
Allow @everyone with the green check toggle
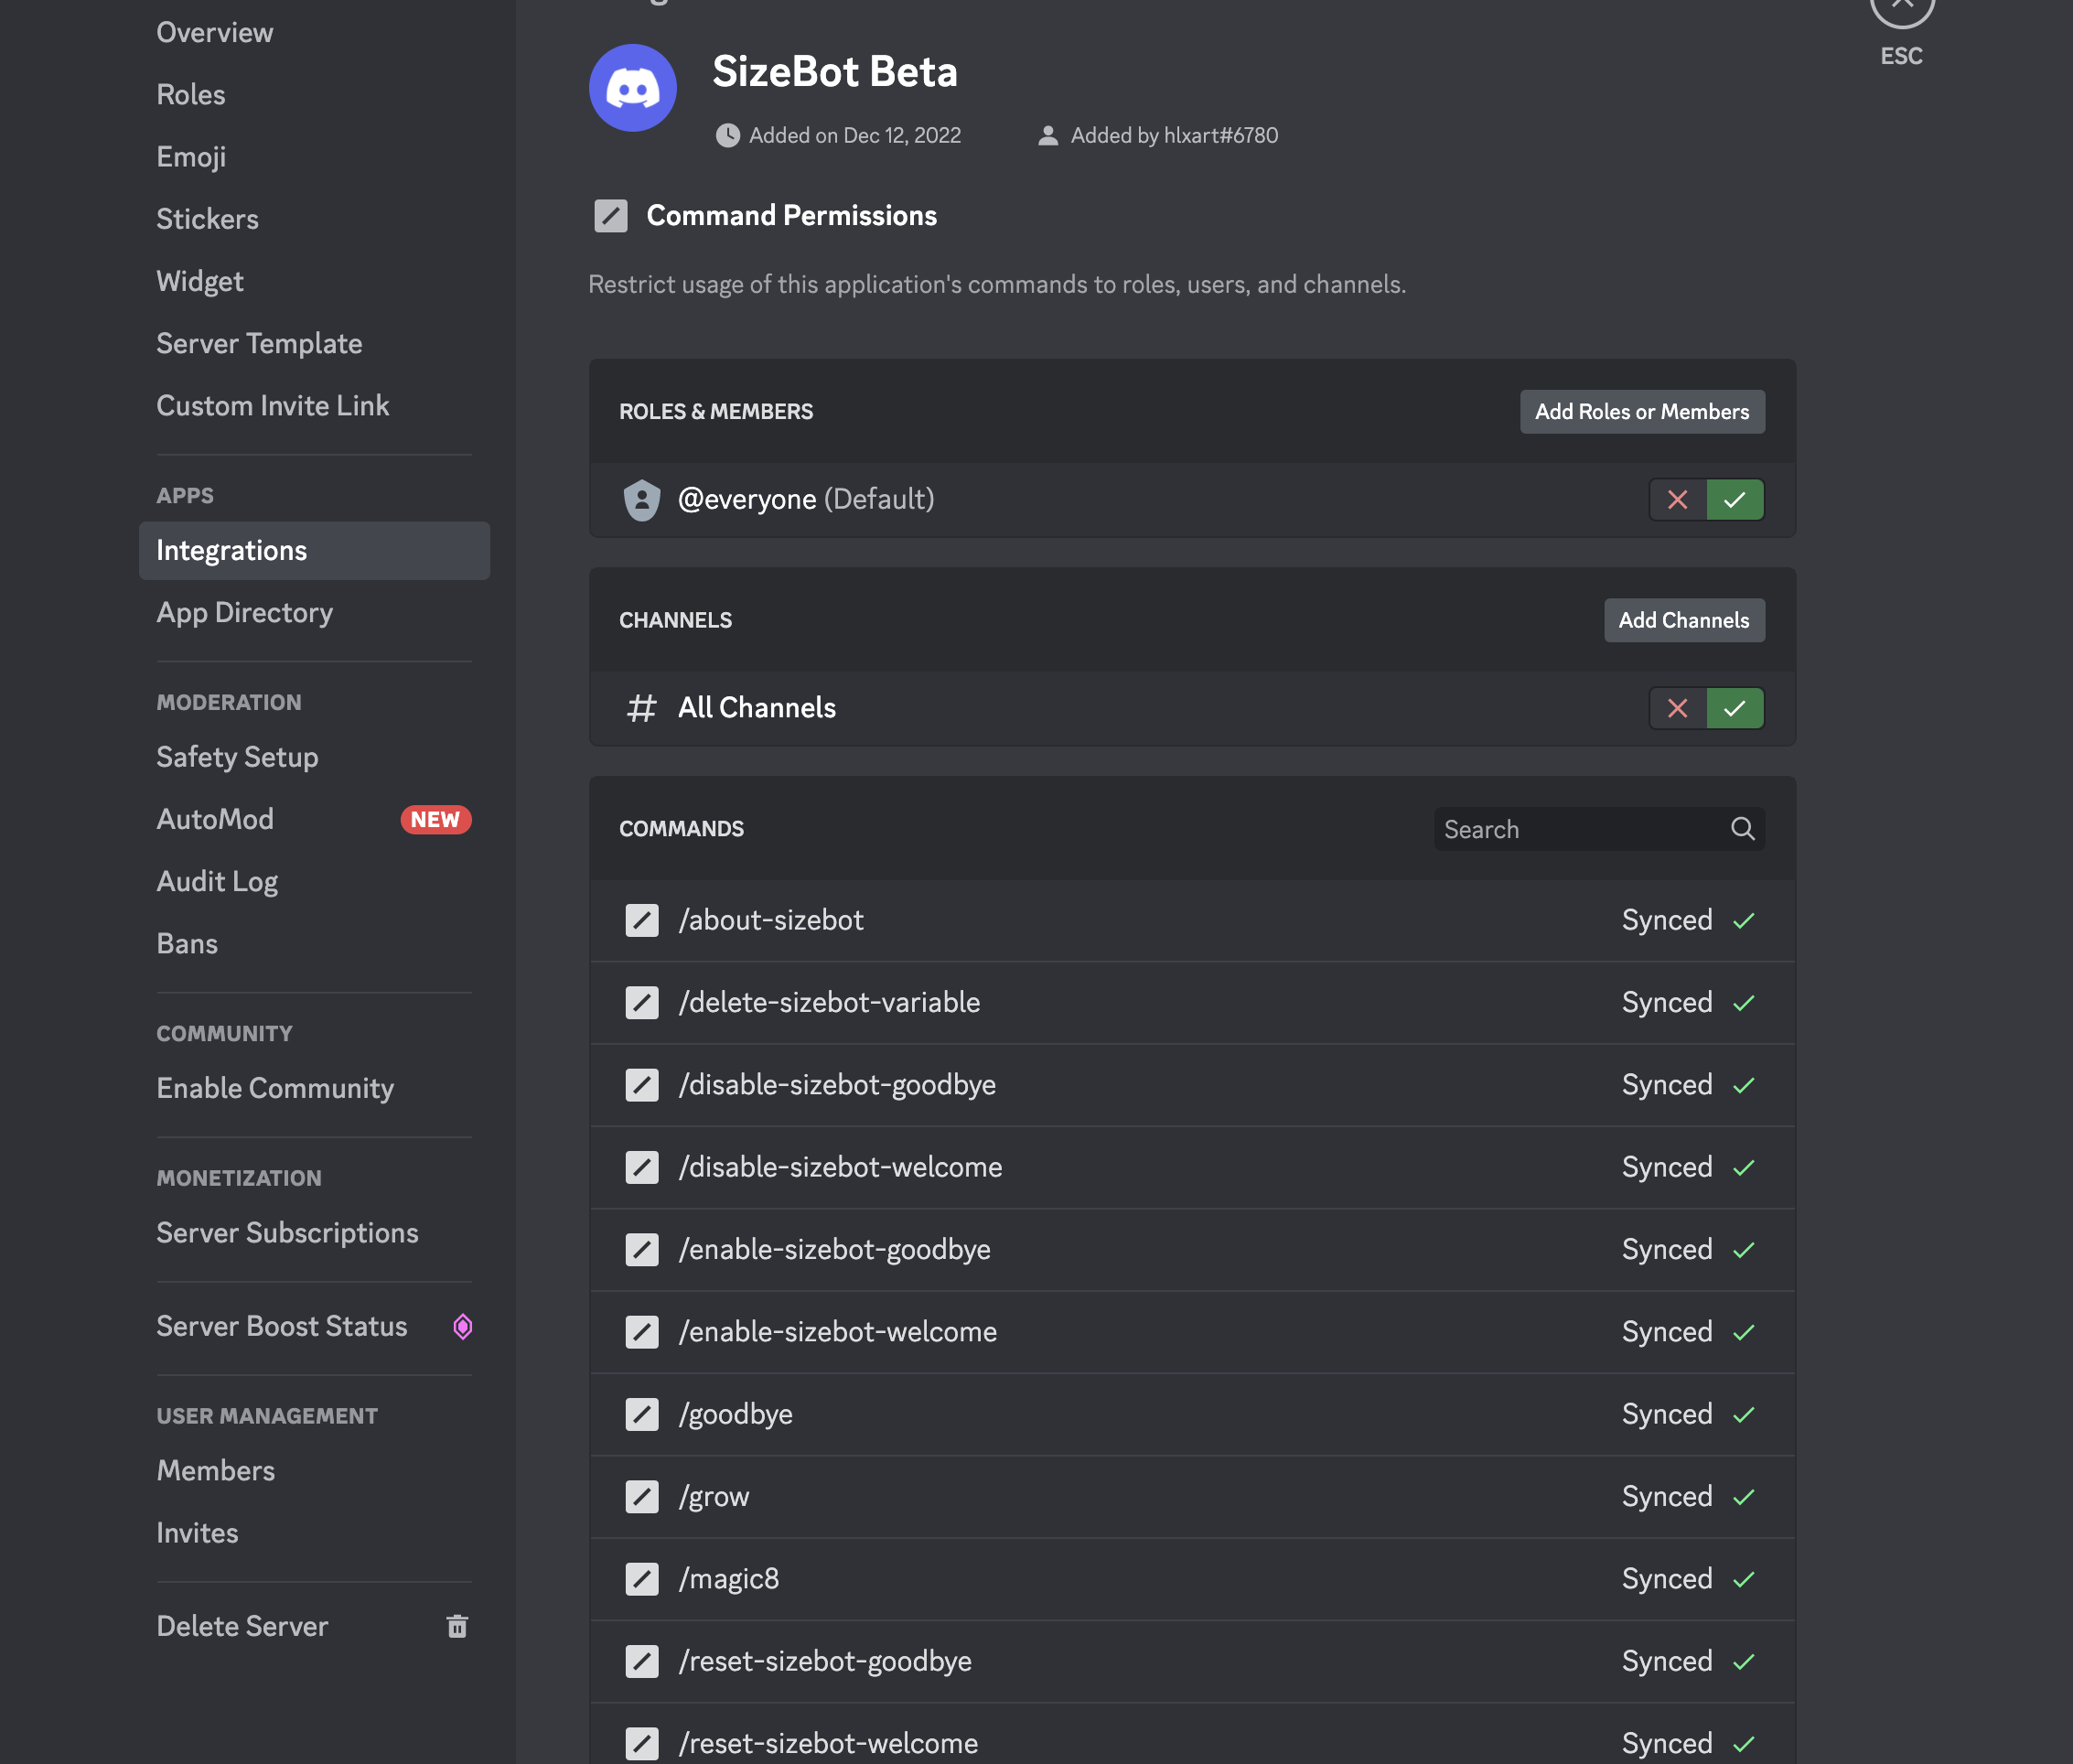(1735, 499)
